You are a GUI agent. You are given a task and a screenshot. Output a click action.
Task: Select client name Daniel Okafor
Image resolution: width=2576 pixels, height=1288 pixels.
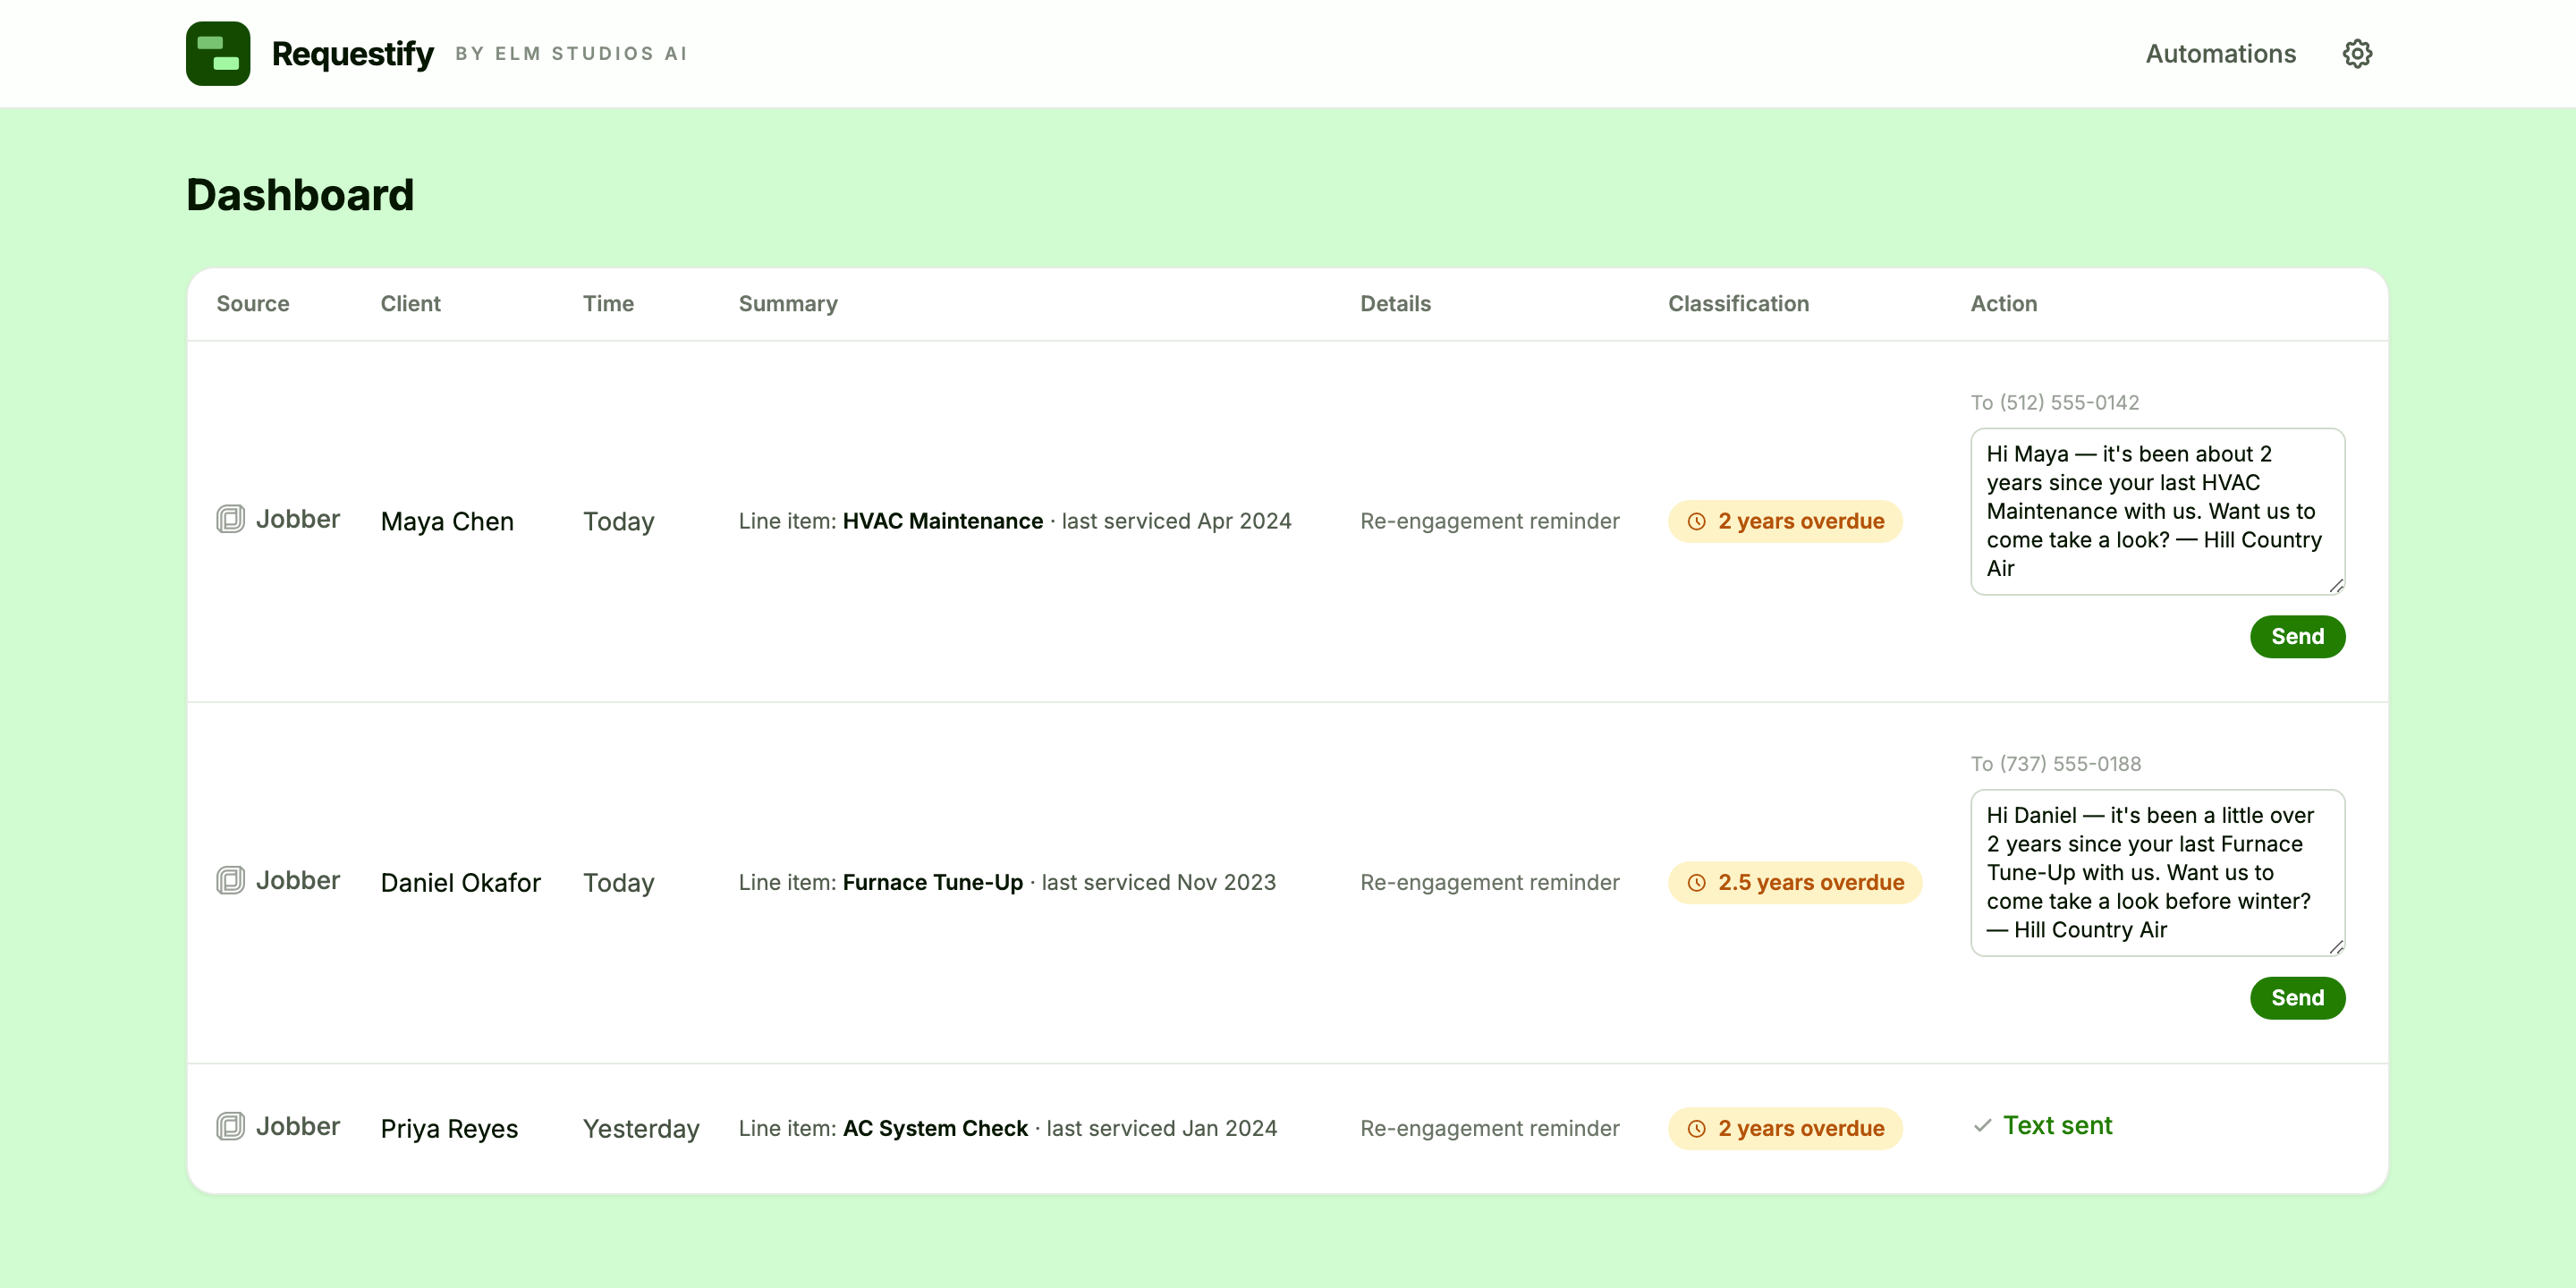[x=460, y=882]
